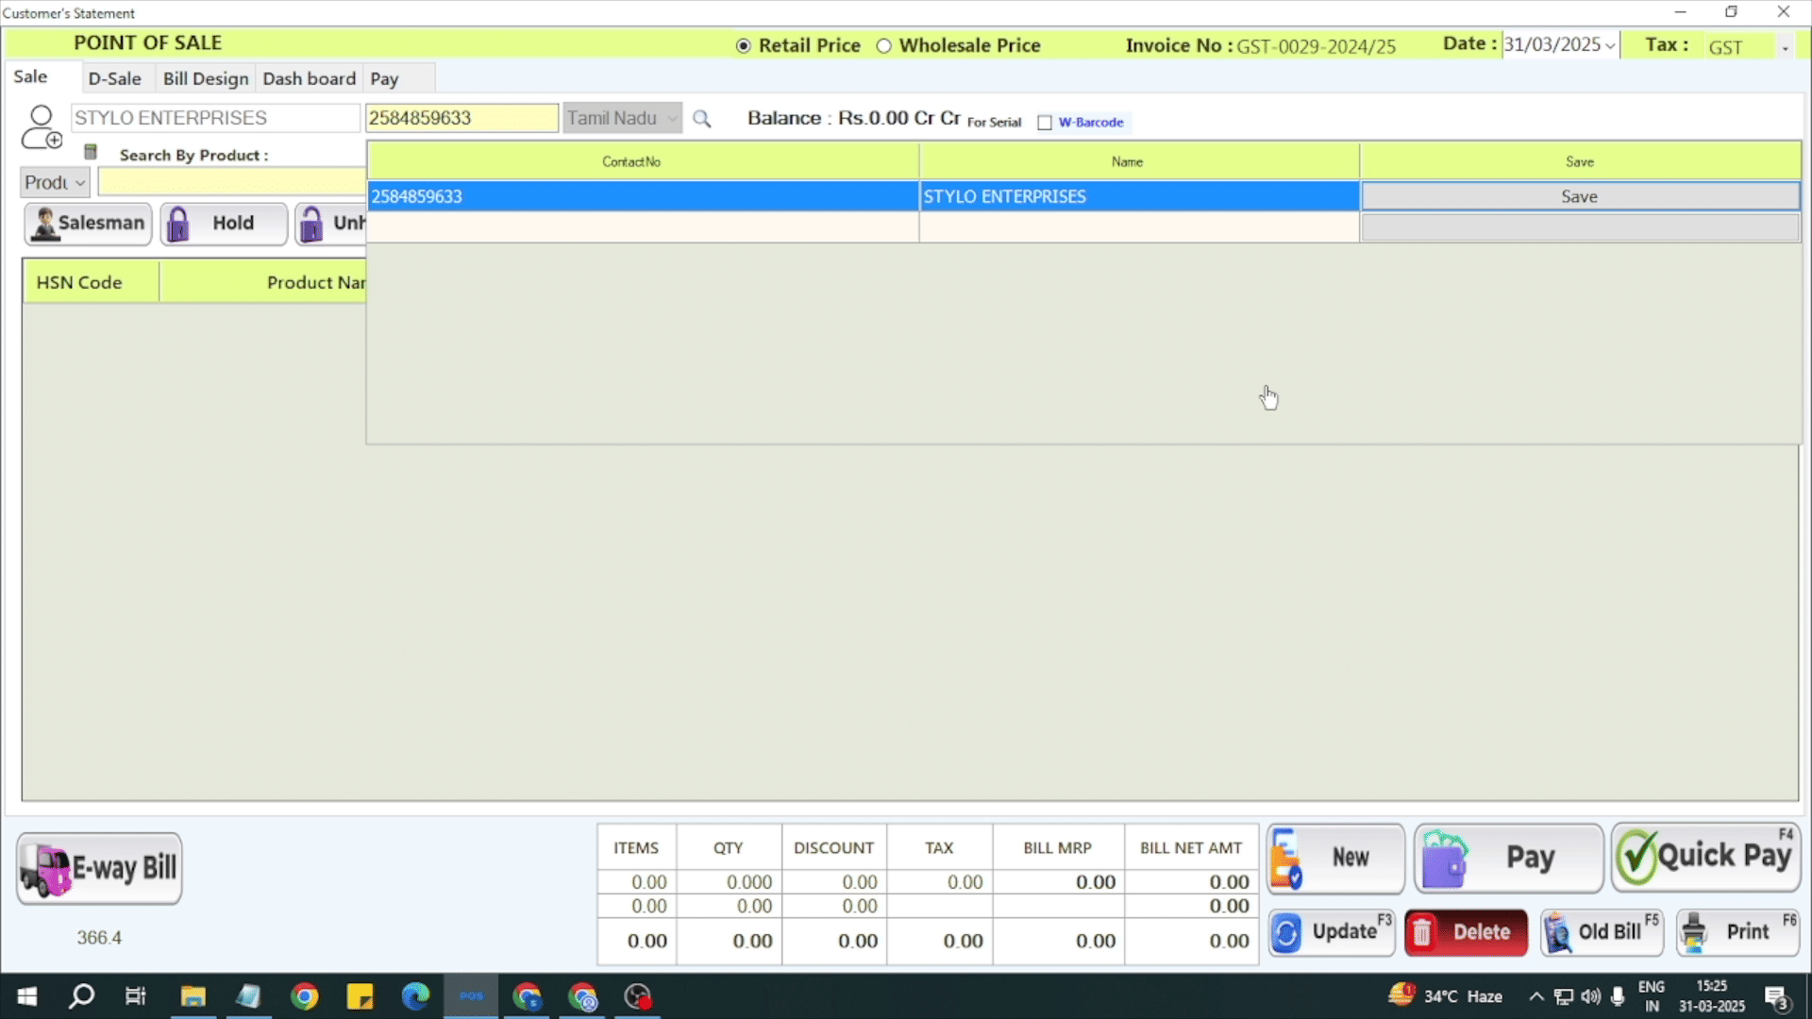Open the Dash board tab
This screenshot has width=1812, height=1019.
[309, 79]
